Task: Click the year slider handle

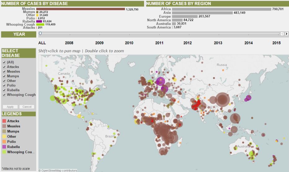Action: click(x=40, y=33)
